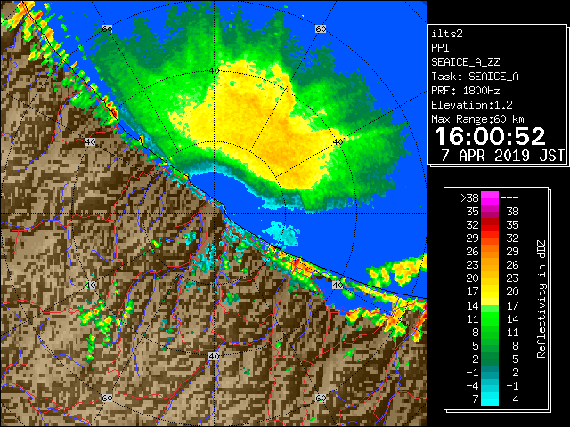This screenshot has height=427, width=570.
Task: Select the "Elevation:1.2" text
Action: tap(472, 105)
